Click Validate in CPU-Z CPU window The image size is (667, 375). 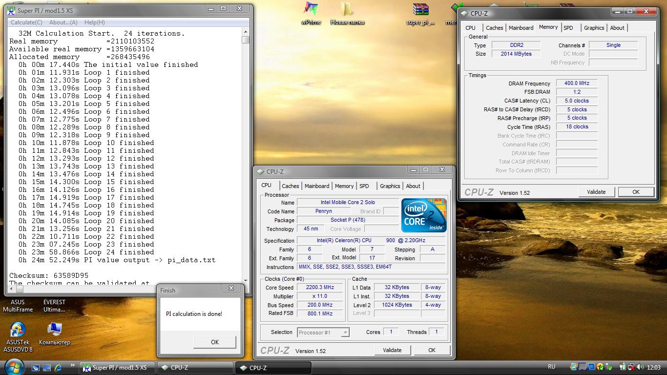[392, 350]
